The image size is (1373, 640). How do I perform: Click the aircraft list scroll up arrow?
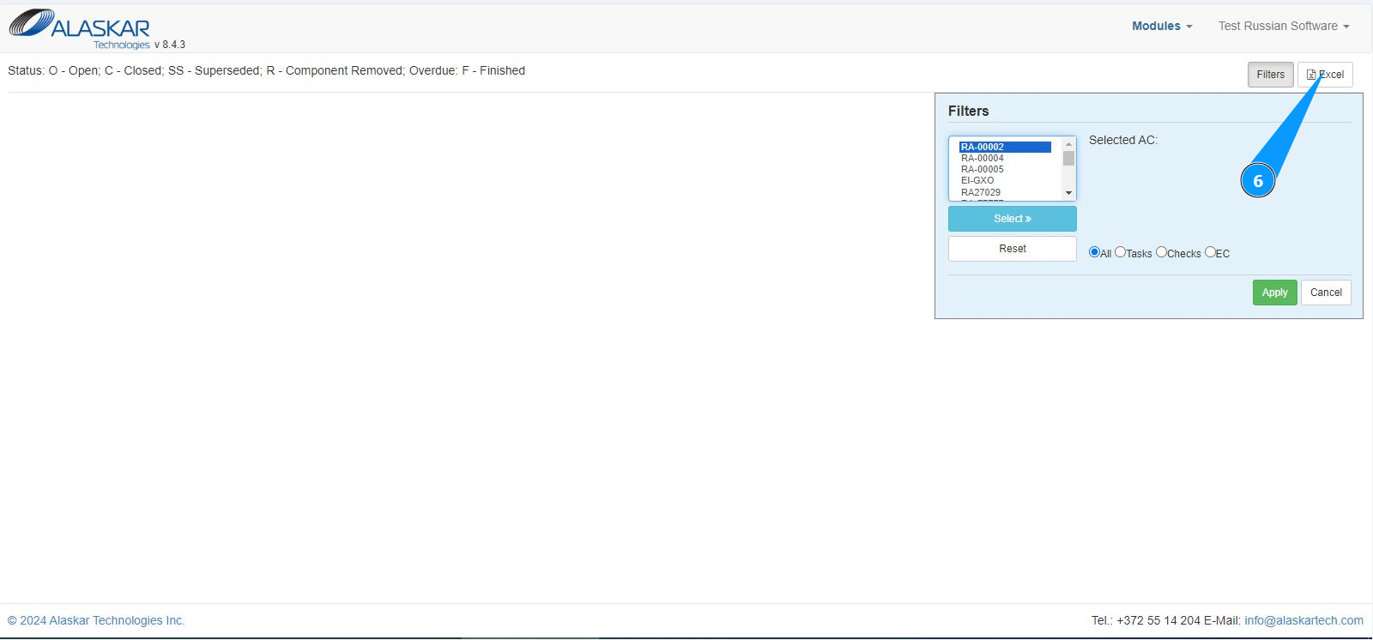[x=1068, y=144]
